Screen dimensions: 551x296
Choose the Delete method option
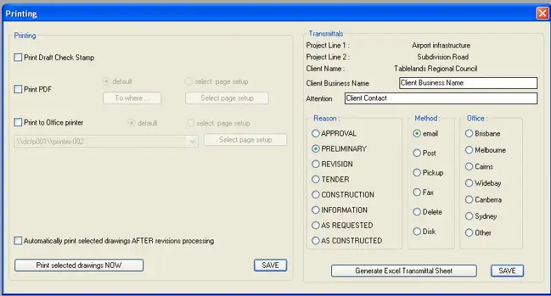(417, 212)
